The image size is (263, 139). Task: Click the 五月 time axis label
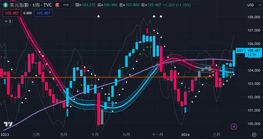[64, 135]
